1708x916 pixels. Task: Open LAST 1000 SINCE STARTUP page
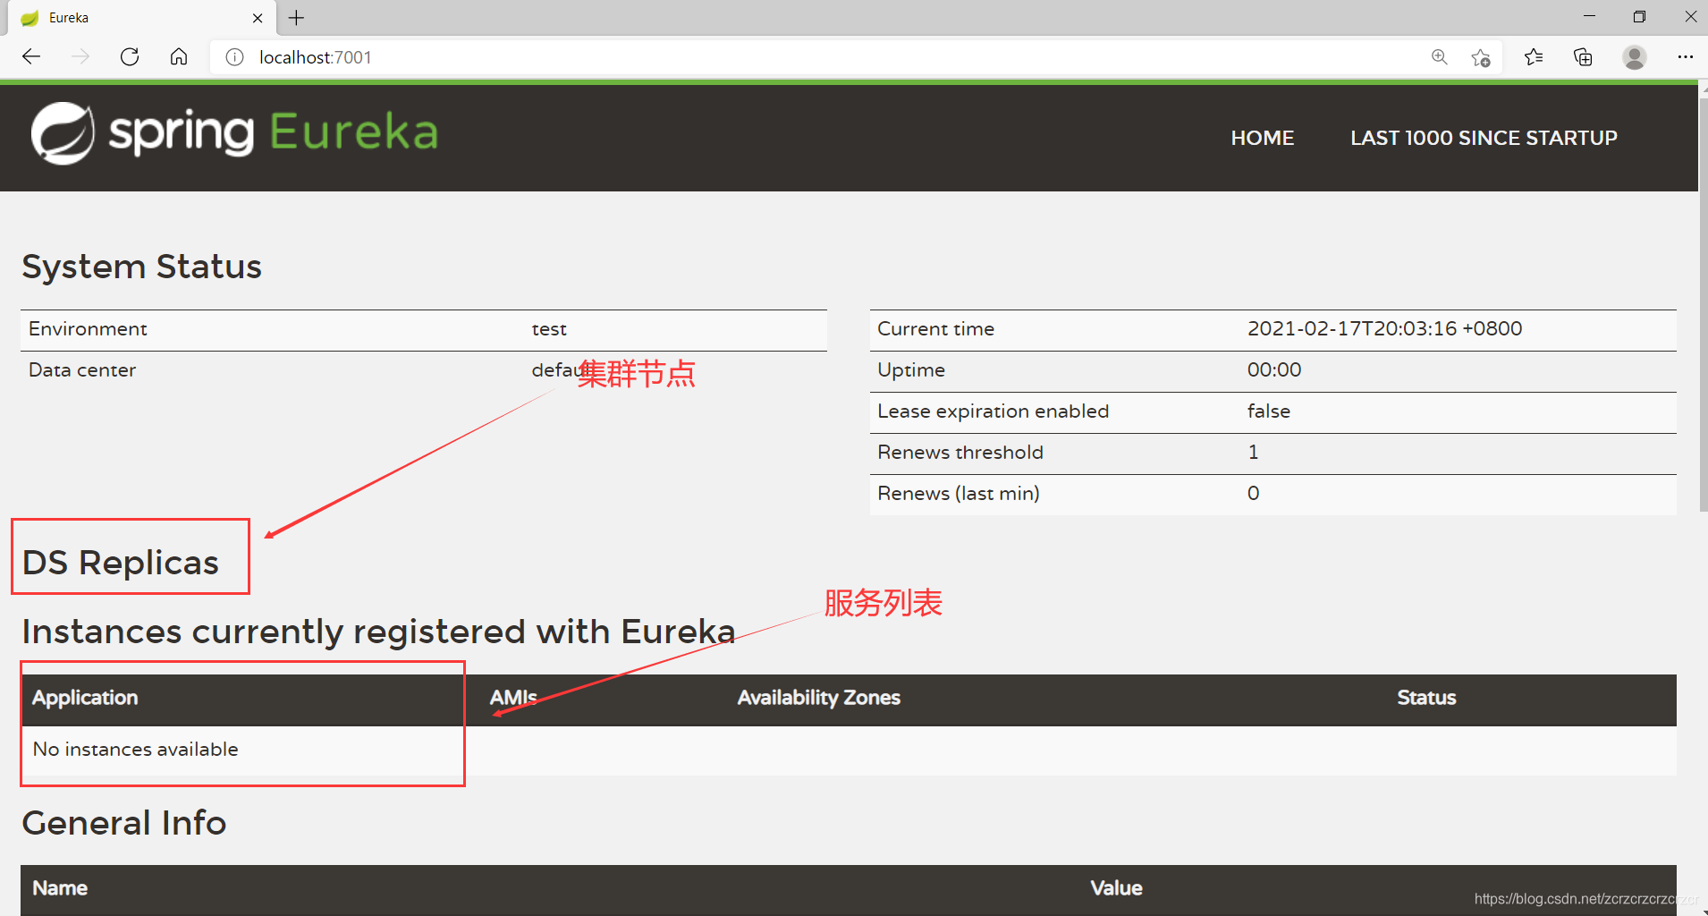[1484, 138]
